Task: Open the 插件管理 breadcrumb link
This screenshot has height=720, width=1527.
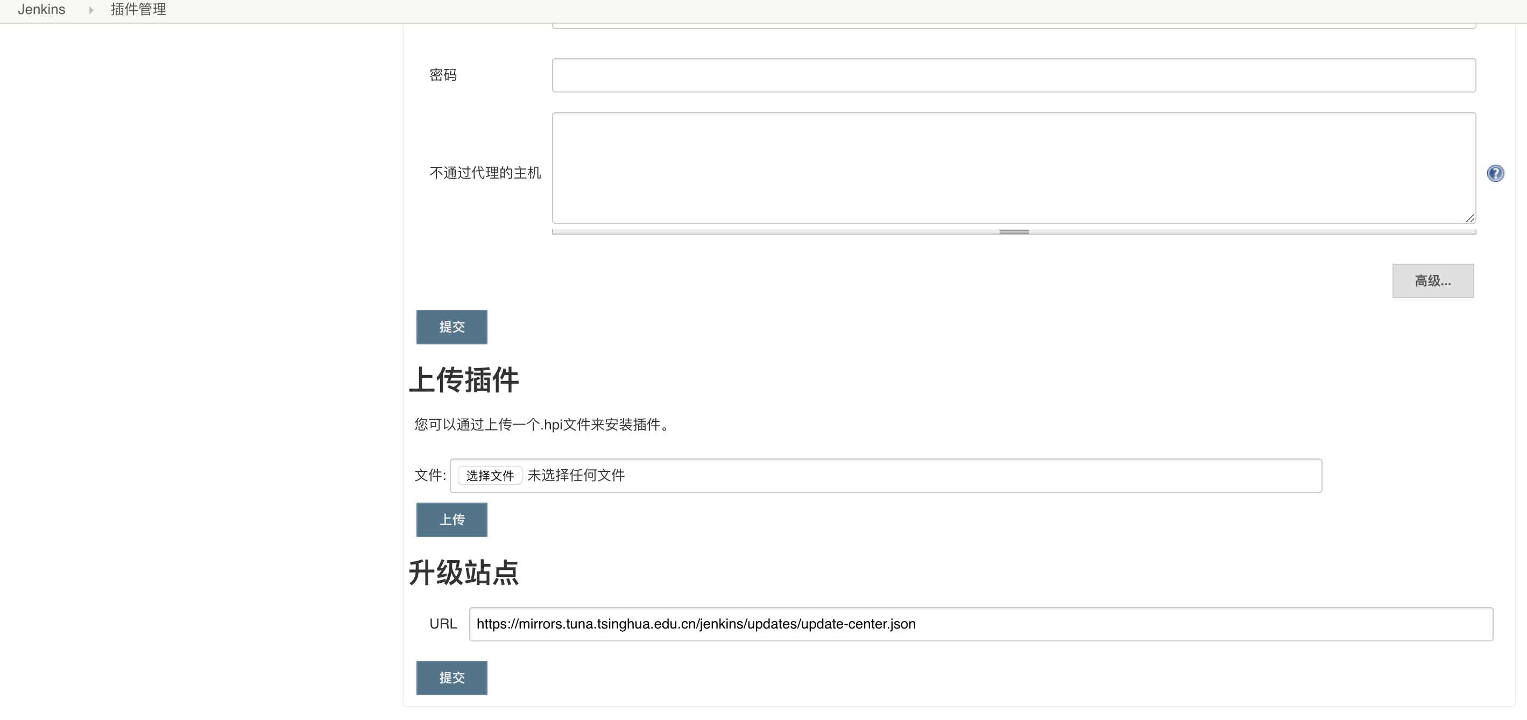Action: click(138, 10)
